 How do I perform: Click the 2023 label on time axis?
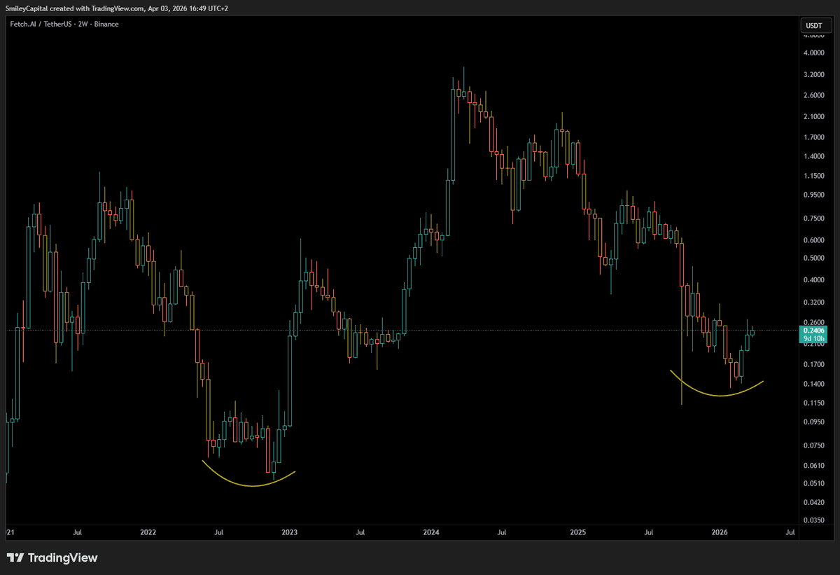(x=290, y=533)
